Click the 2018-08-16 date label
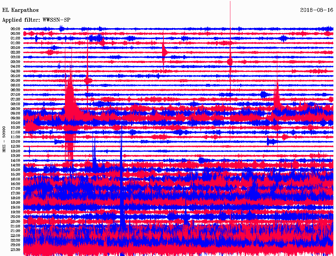 317,10
